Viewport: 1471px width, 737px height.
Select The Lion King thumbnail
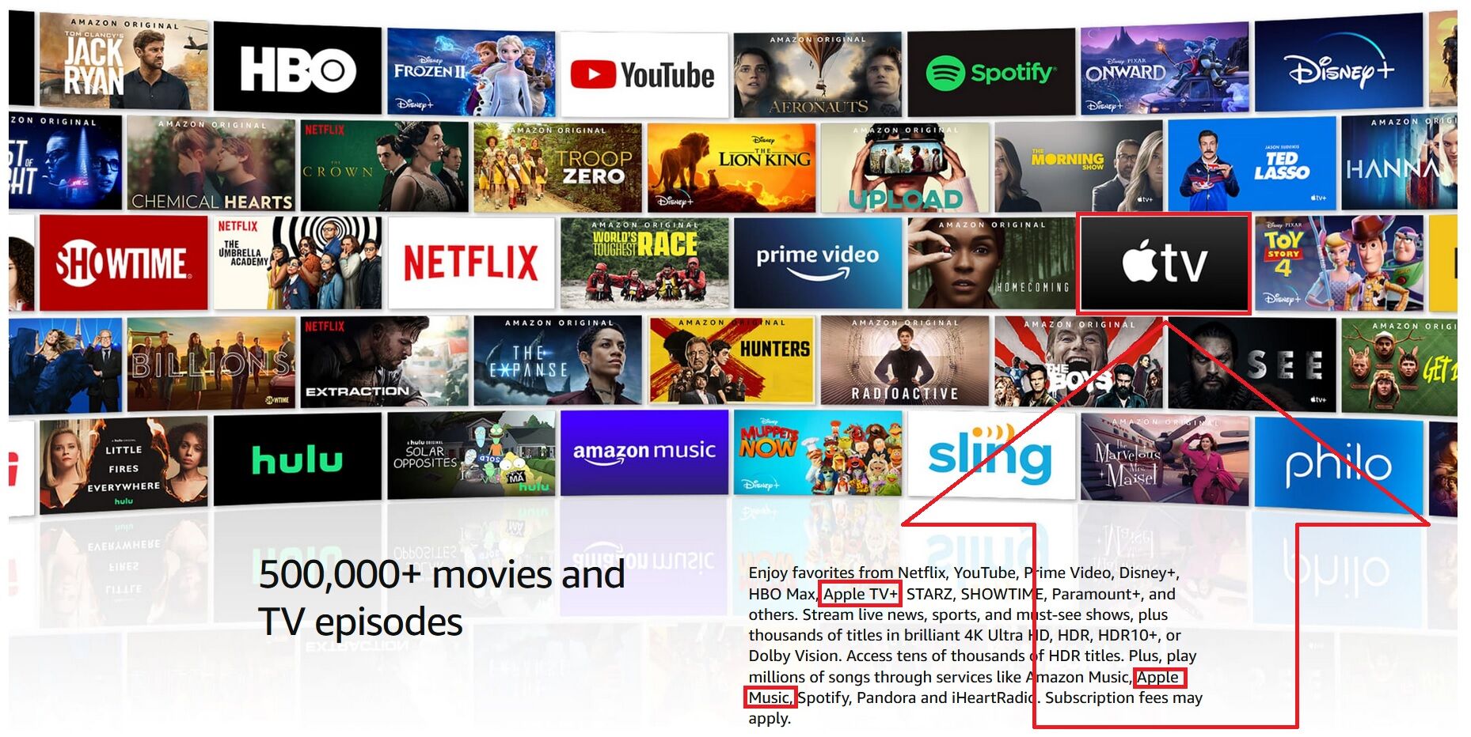pyautogui.click(x=731, y=168)
